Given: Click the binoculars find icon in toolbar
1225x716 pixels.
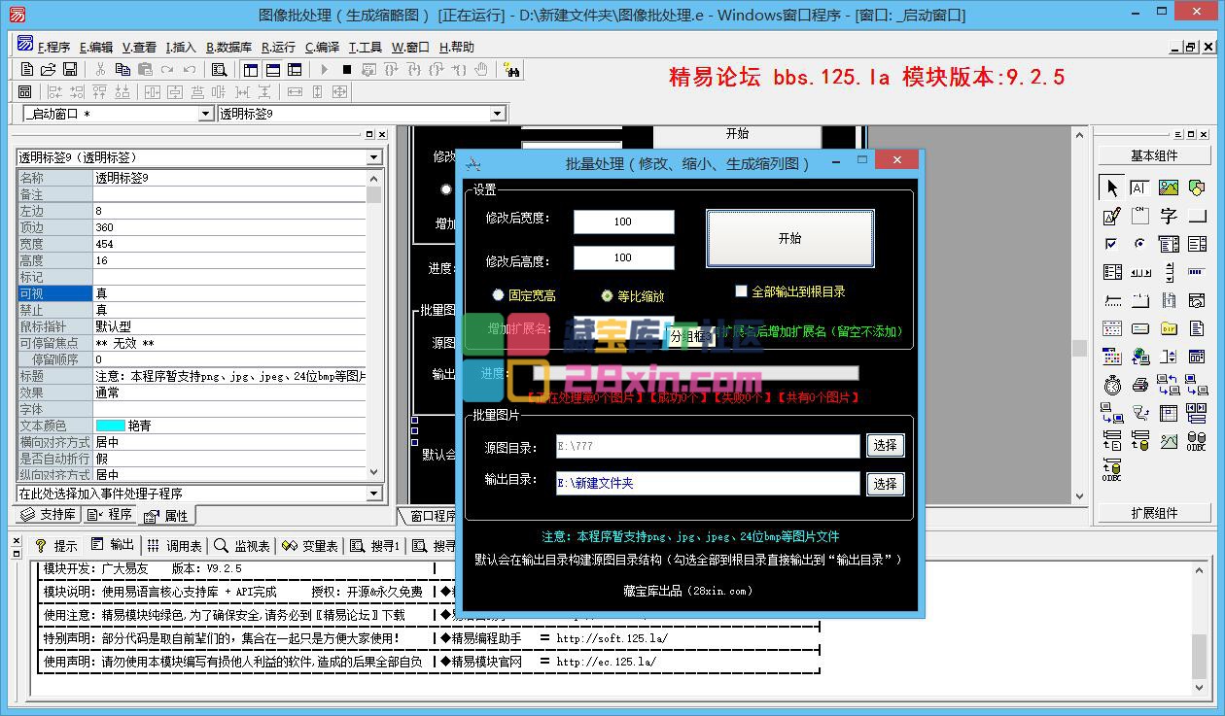Looking at the screenshot, I should pyautogui.click(x=511, y=70).
